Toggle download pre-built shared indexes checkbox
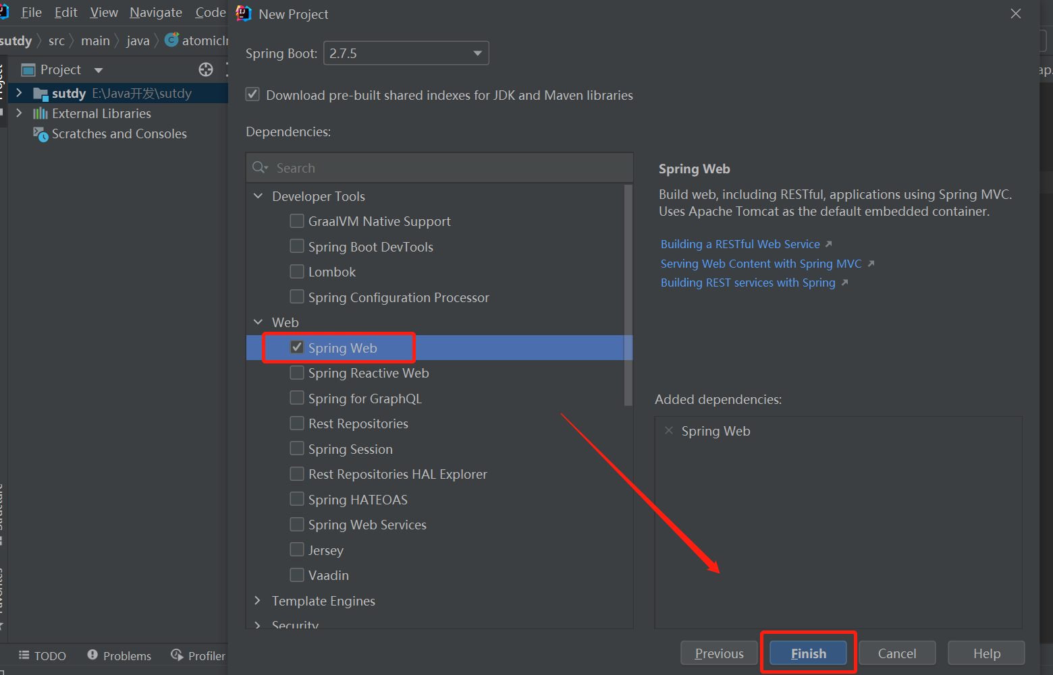This screenshot has height=675, width=1053. click(253, 94)
